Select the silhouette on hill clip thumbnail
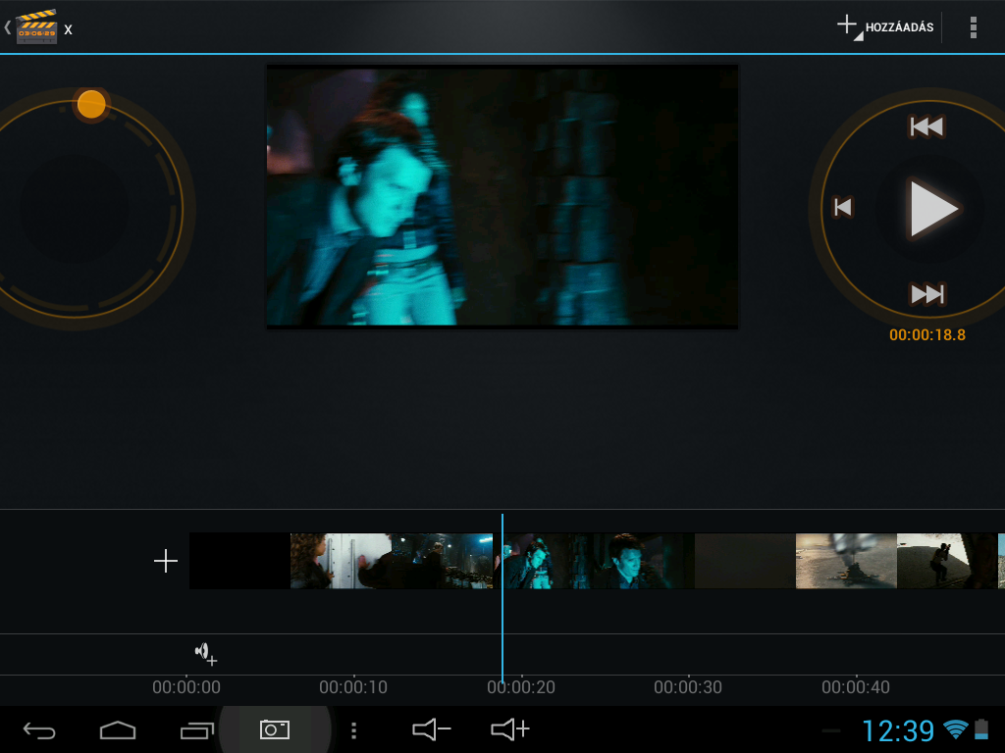The image size is (1005, 753). [x=947, y=561]
